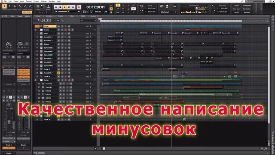275x155 pixels.
Task: Open the Mix Recall dropdown
Action: pyautogui.click(x=168, y=12)
